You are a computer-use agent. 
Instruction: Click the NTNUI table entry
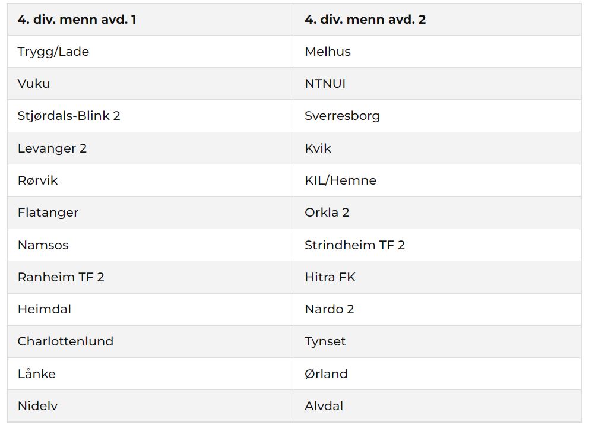pyautogui.click(x=325, y=84)
